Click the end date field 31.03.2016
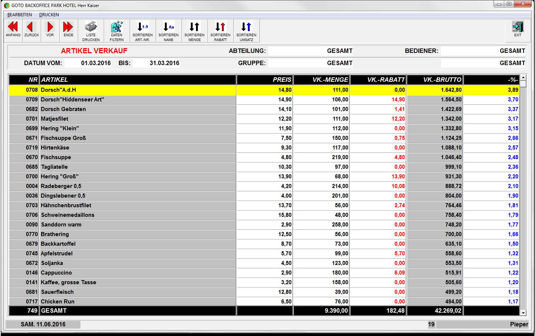The height and width of the screenshot is (336, 535). pos(157,63)
